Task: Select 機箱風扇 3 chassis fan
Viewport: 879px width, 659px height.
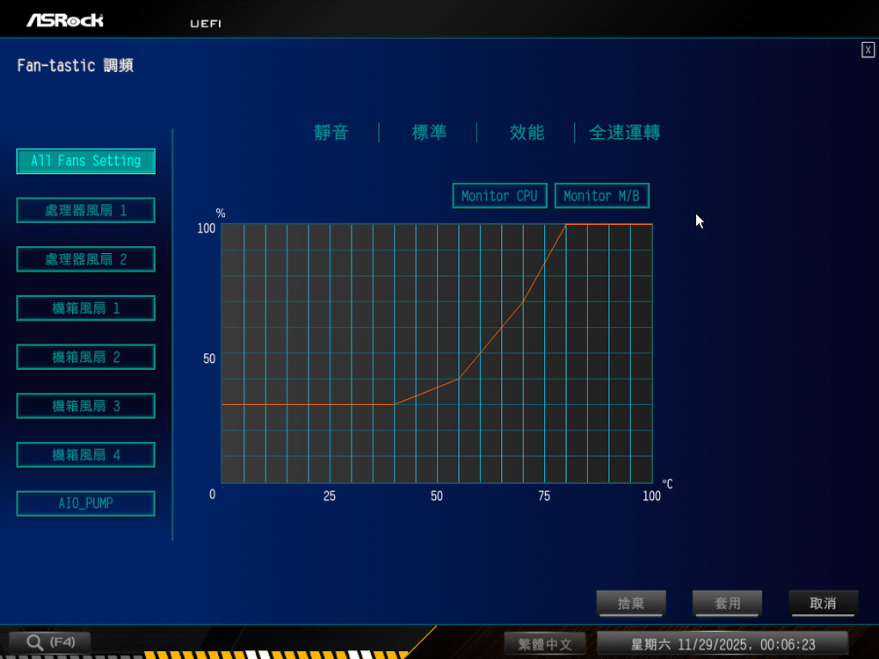Action: point(86,406)
